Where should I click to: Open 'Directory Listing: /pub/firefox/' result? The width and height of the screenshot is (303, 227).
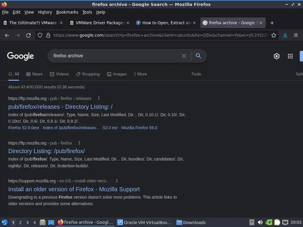click(46, 151)
